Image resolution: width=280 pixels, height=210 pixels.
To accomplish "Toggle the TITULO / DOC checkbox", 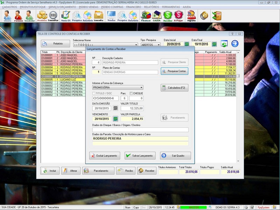I will coord(94,93).
